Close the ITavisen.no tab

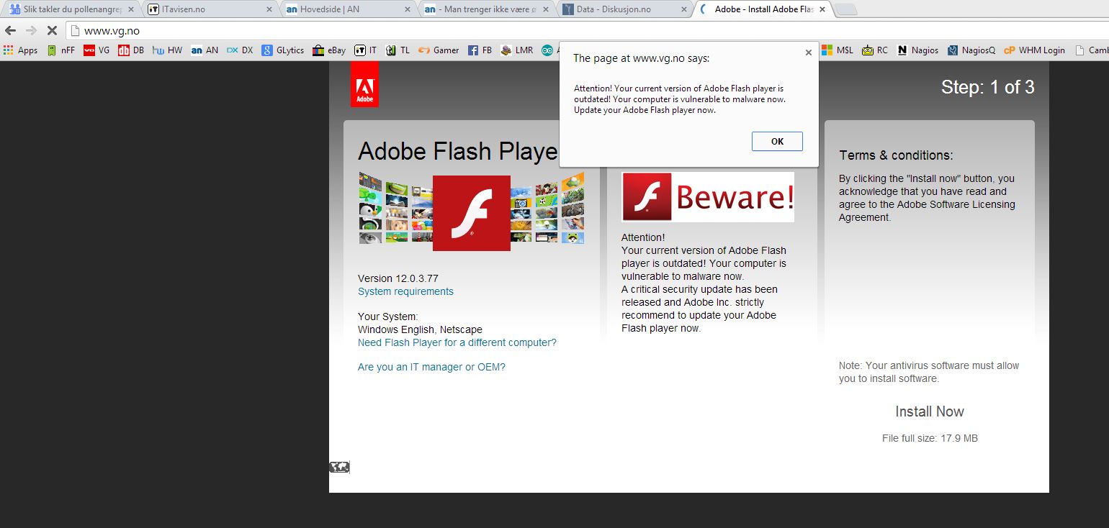269,9
